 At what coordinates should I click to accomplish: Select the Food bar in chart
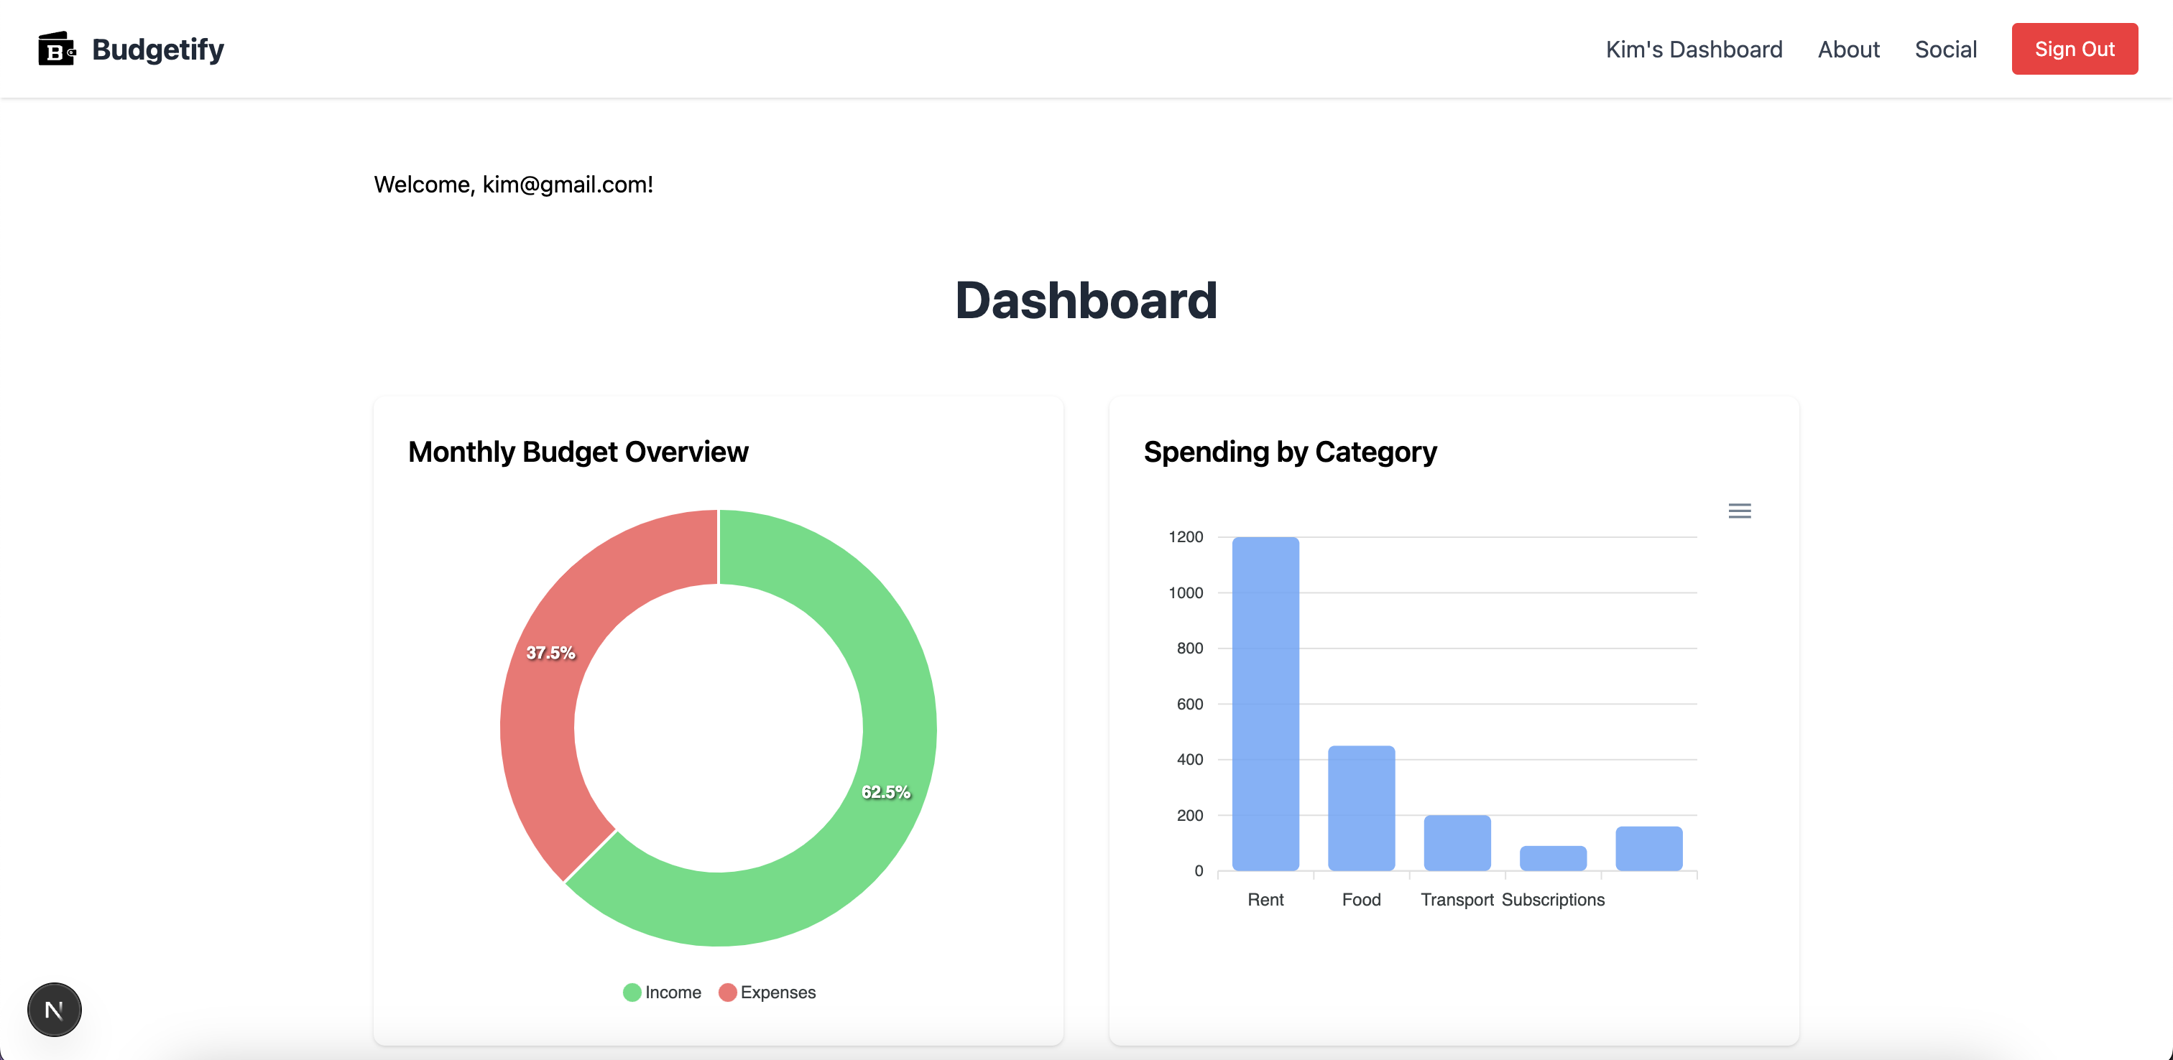coord(1361,808)
